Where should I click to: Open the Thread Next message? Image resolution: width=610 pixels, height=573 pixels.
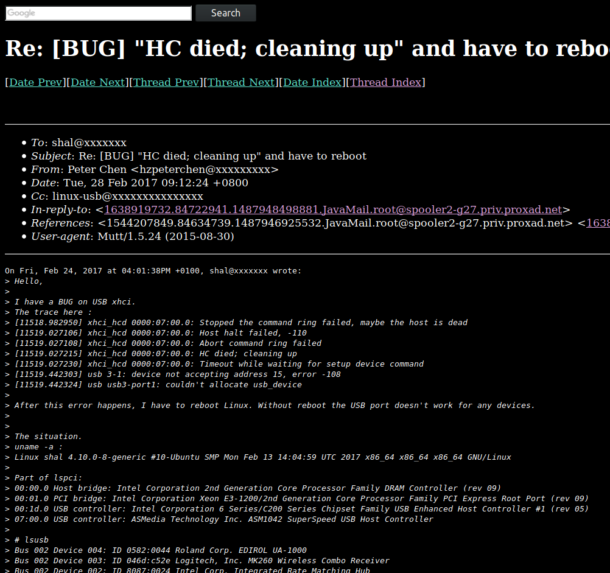(x=241, y=82)
